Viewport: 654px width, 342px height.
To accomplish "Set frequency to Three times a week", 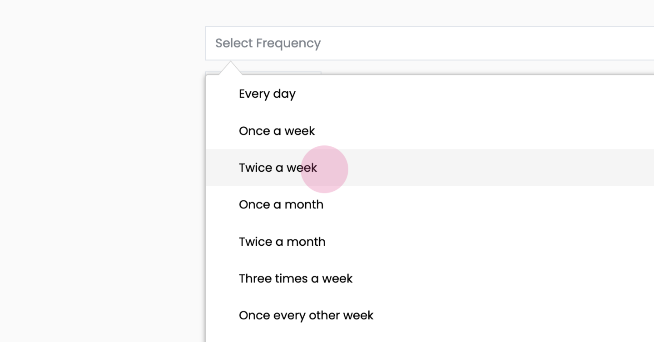I will (x=295, y=278).
